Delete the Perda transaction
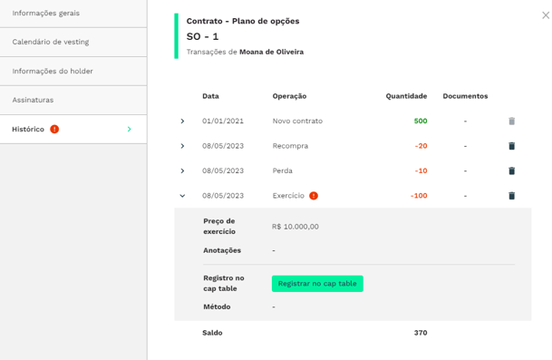Screen dimensions: 552x360 [511, 170]
